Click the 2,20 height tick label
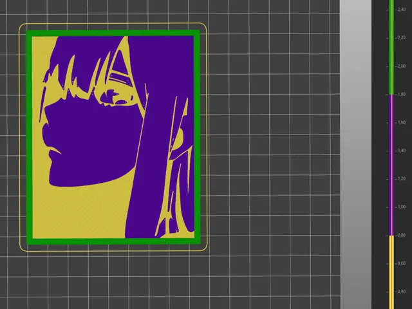Screen dimensions: 412x309 [402, 38]
